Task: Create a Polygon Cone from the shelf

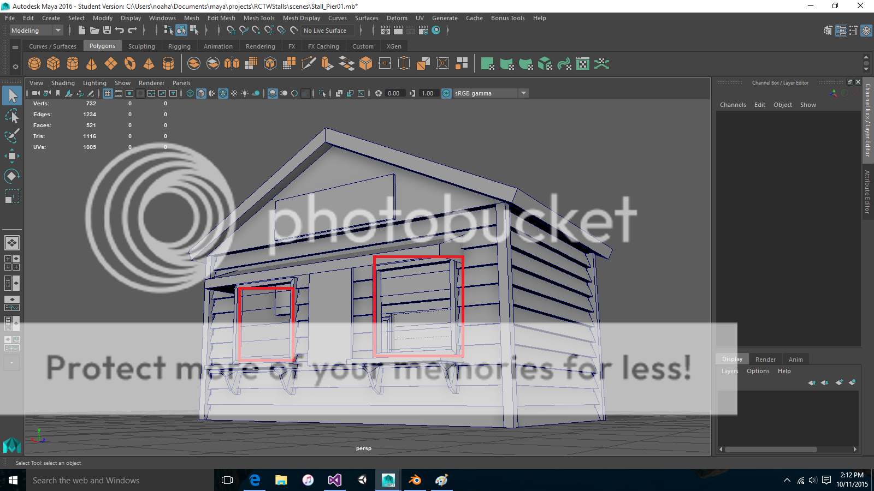Action: click(x=92, y=64)
